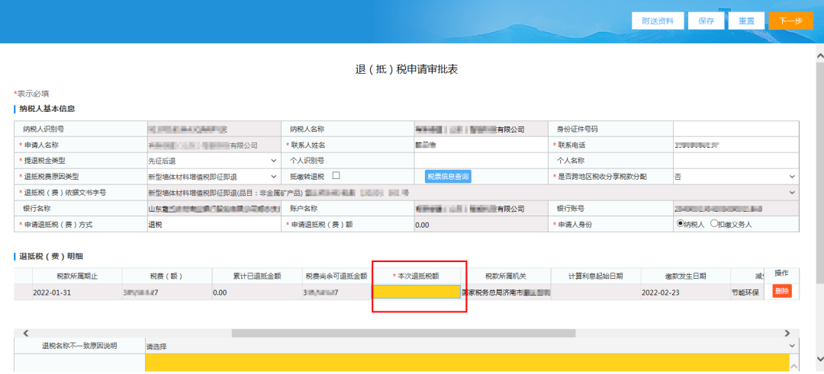
Task: Click the 银行名称 label
Action: (37, 209)
